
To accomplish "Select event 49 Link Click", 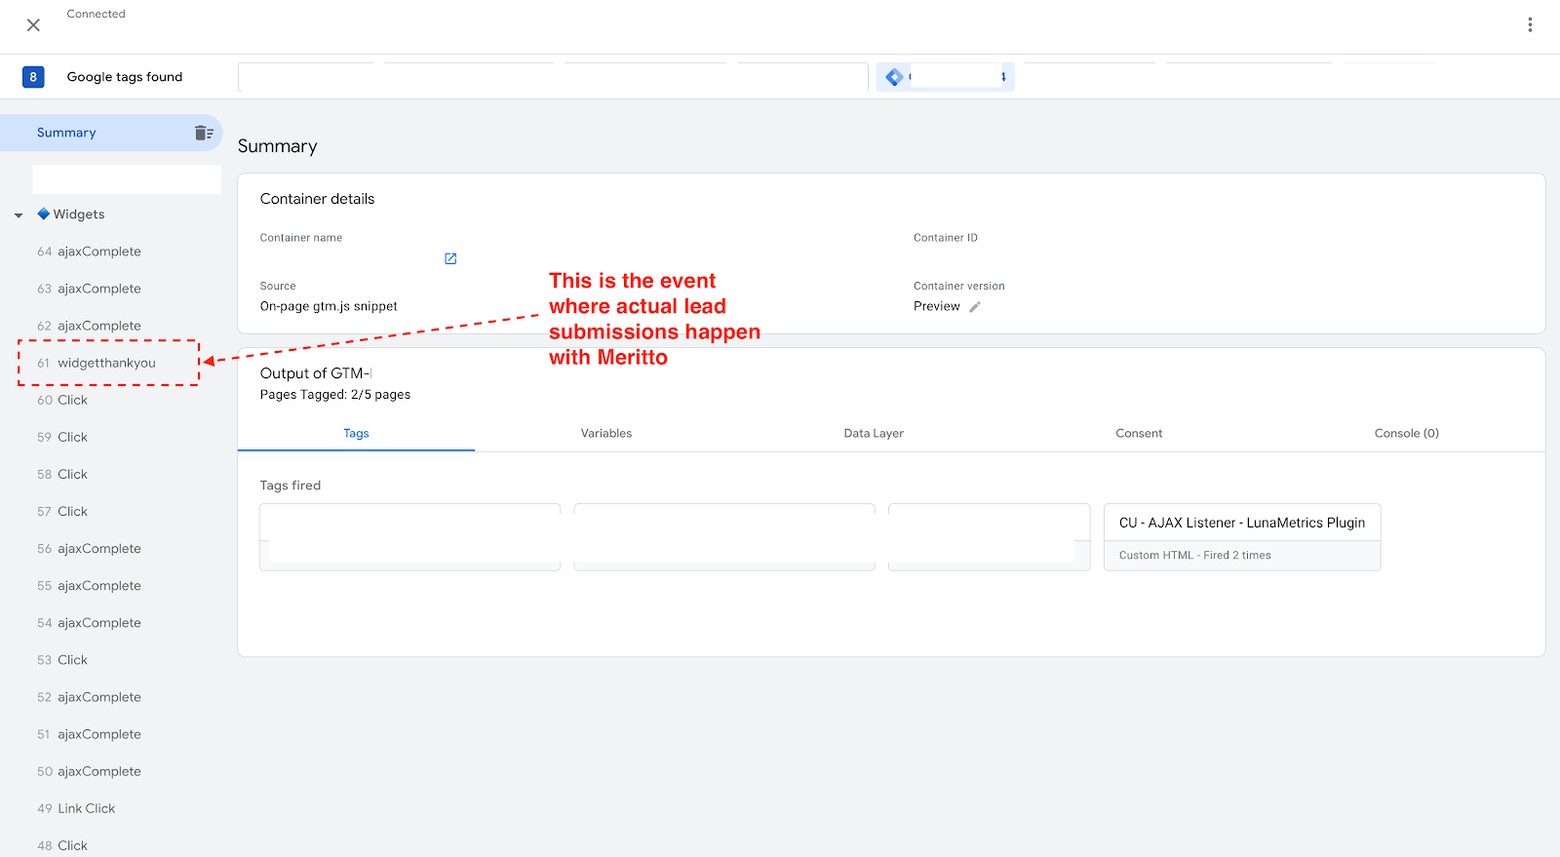I will (86, 808).
